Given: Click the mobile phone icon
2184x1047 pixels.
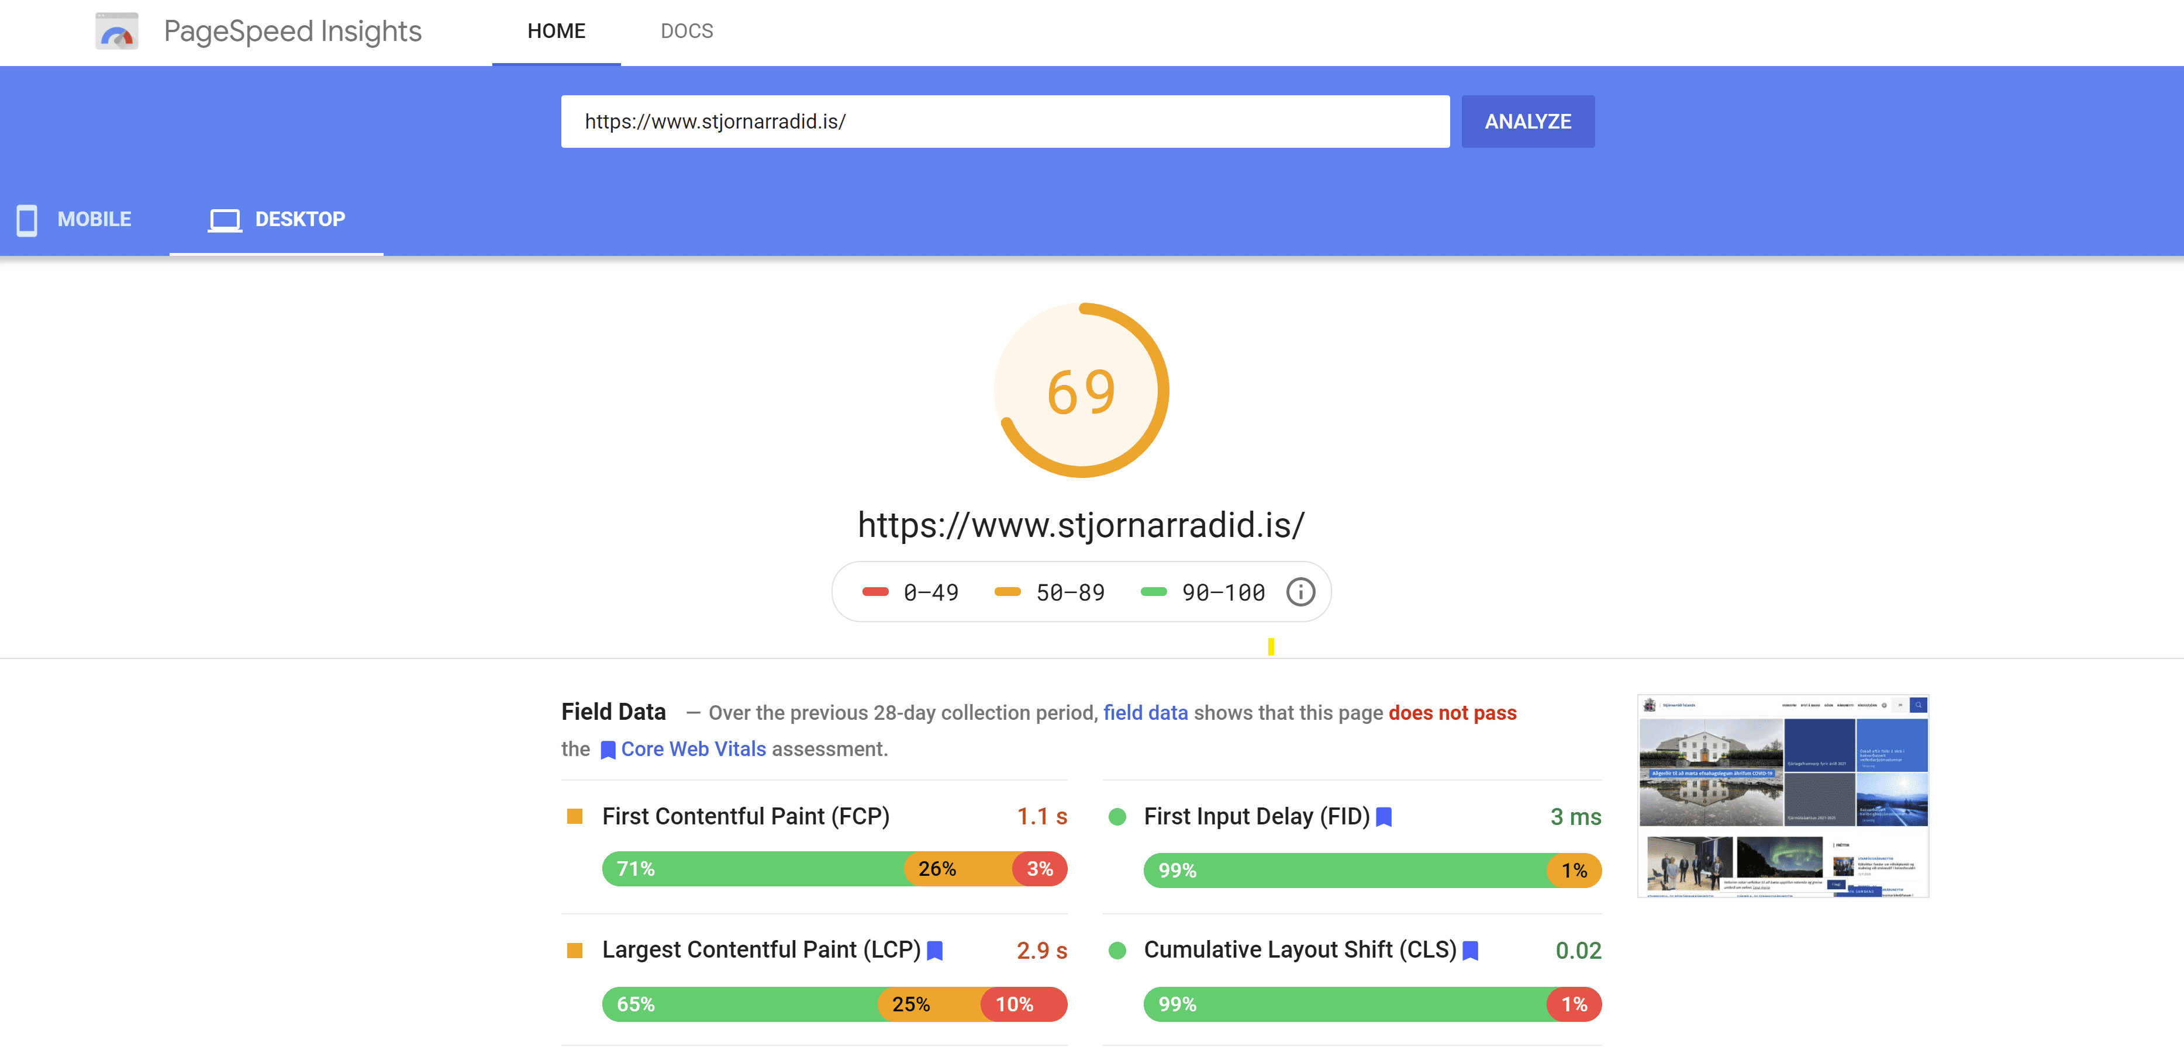Looking at the screenshot, I should point(27,220).
